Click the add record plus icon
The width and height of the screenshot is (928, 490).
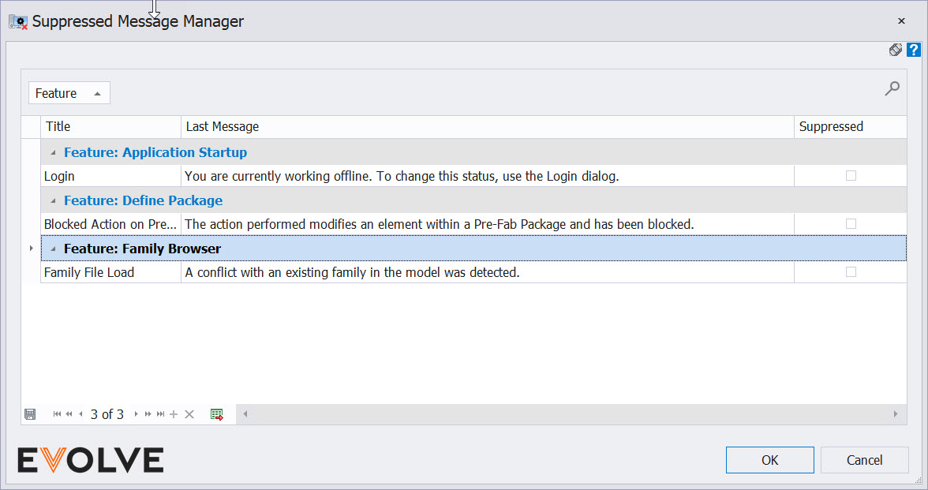pos(174,414)
